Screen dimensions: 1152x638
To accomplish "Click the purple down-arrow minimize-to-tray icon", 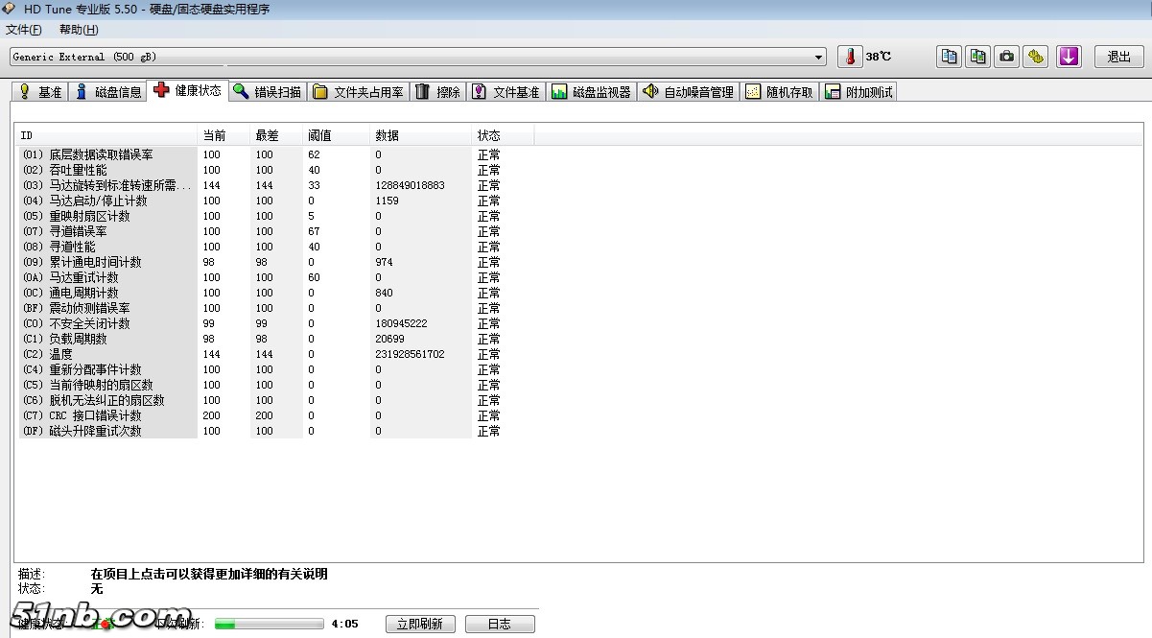I will coord(1069,57).
